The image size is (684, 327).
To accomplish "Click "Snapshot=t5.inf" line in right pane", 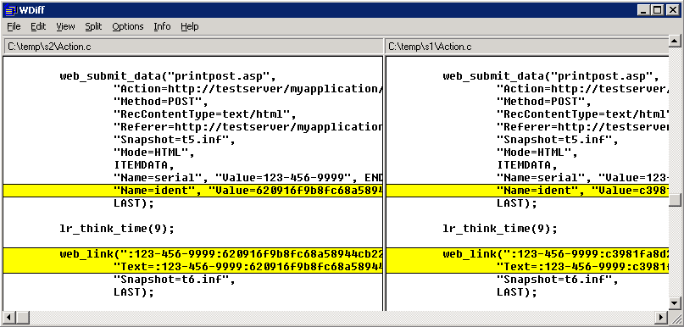I will coord(558,140).
